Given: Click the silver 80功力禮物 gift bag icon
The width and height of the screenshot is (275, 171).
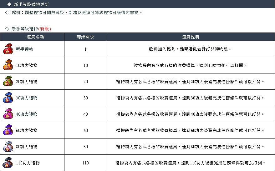Looking at the screenshot, I should click(x=8, y=147).
